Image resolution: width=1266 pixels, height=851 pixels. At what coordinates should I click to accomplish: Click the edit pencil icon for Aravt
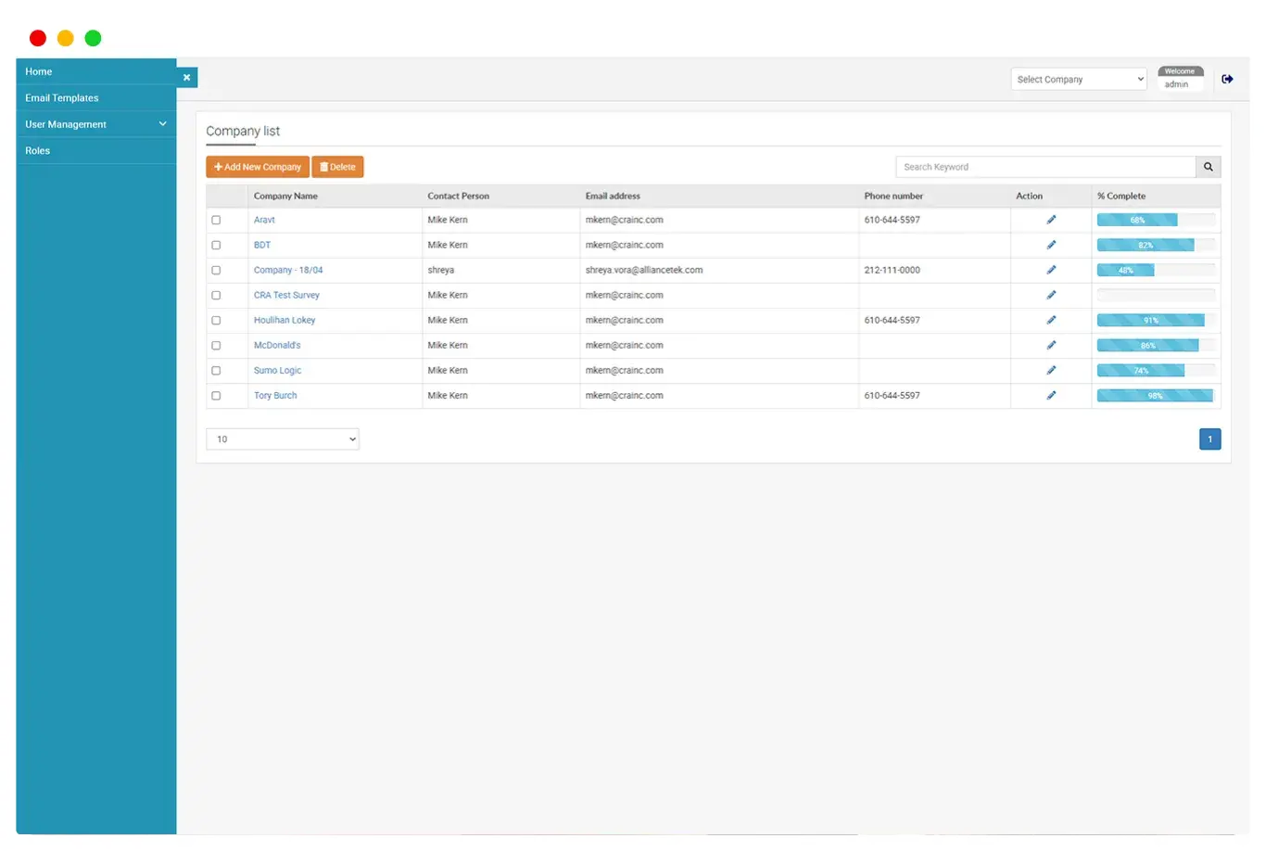(x=1051, y=220)
